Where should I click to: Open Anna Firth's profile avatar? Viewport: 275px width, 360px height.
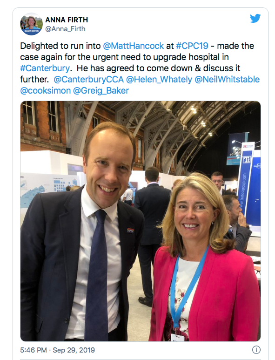32,24
